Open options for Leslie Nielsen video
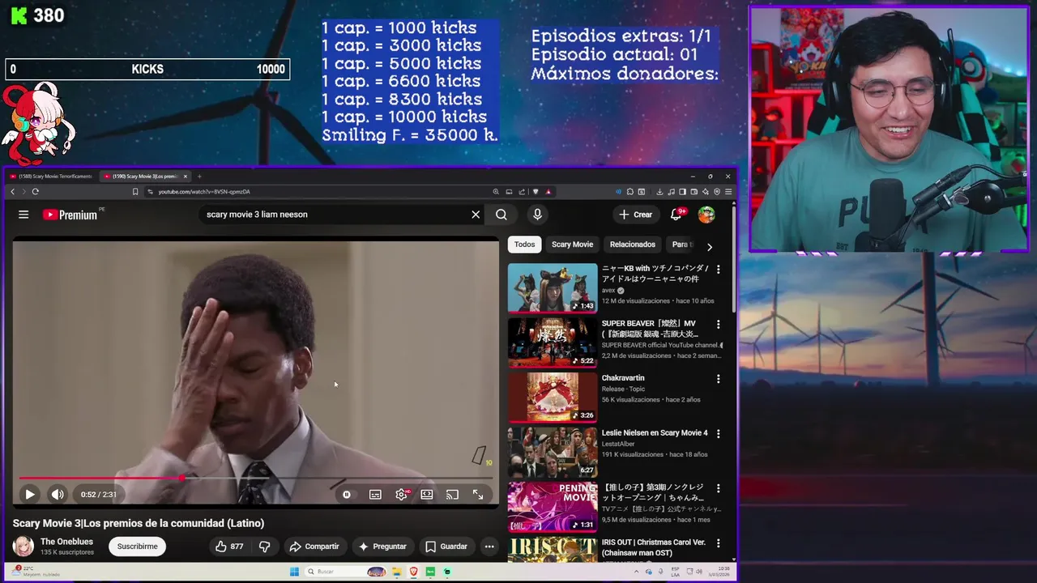Viewport: 1037px width, 583px height. pyautogui.click(x=718, y=433)
